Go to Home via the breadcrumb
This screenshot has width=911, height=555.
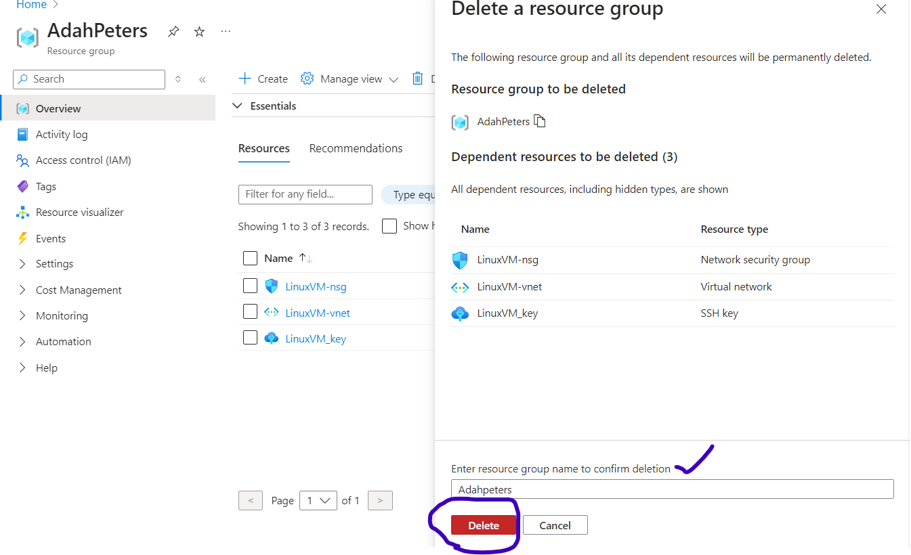point(31,5)
